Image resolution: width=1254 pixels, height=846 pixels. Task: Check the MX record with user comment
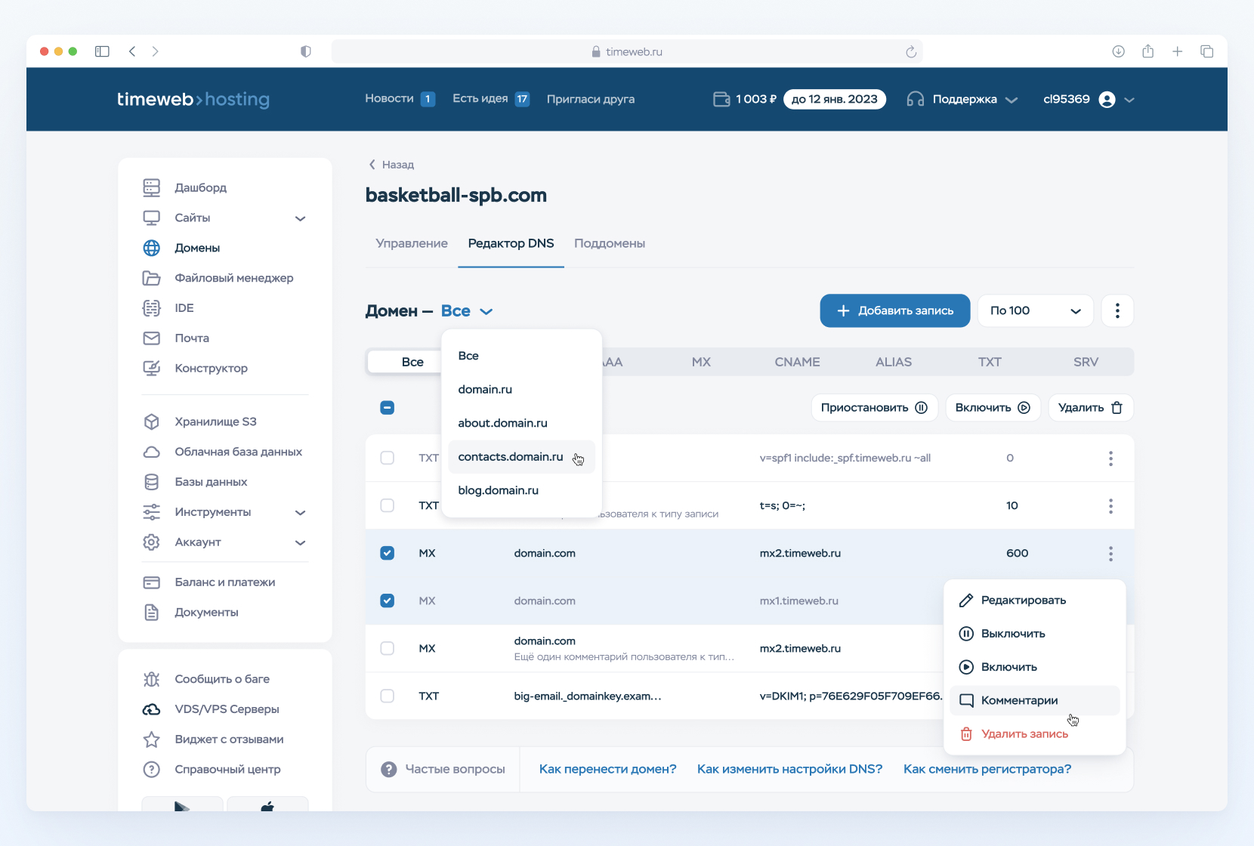pos(388,648)
